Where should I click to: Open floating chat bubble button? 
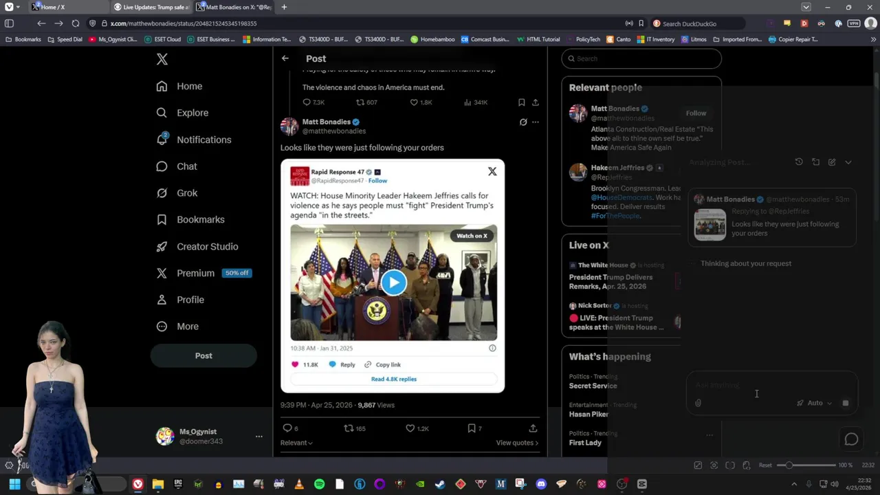(x=851, y=439)
